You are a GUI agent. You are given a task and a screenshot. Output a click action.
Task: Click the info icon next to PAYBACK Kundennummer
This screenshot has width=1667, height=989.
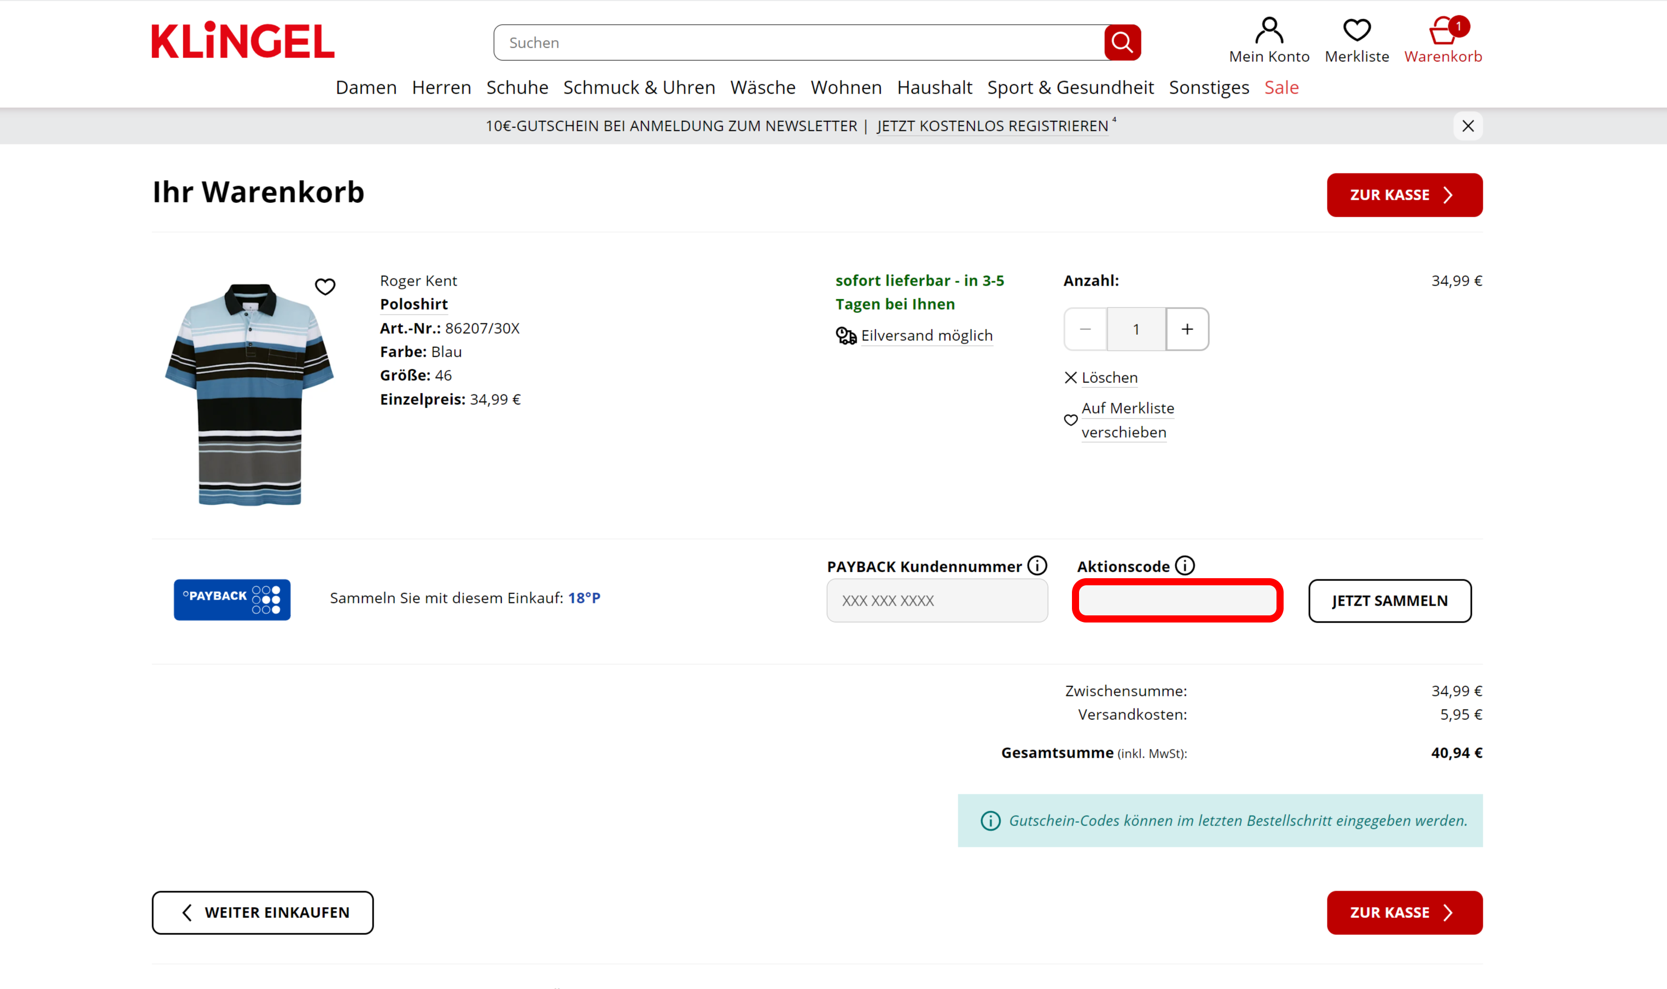click(1037, 566)
